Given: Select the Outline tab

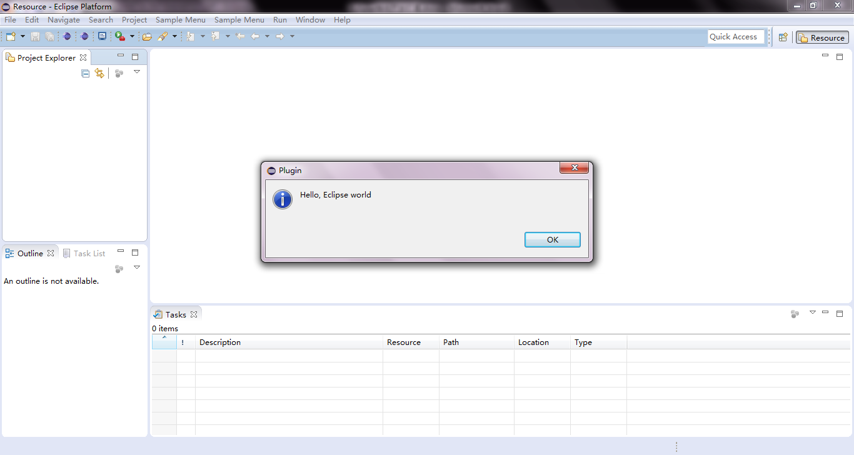Looking at the screenshot, I should 30,253.
